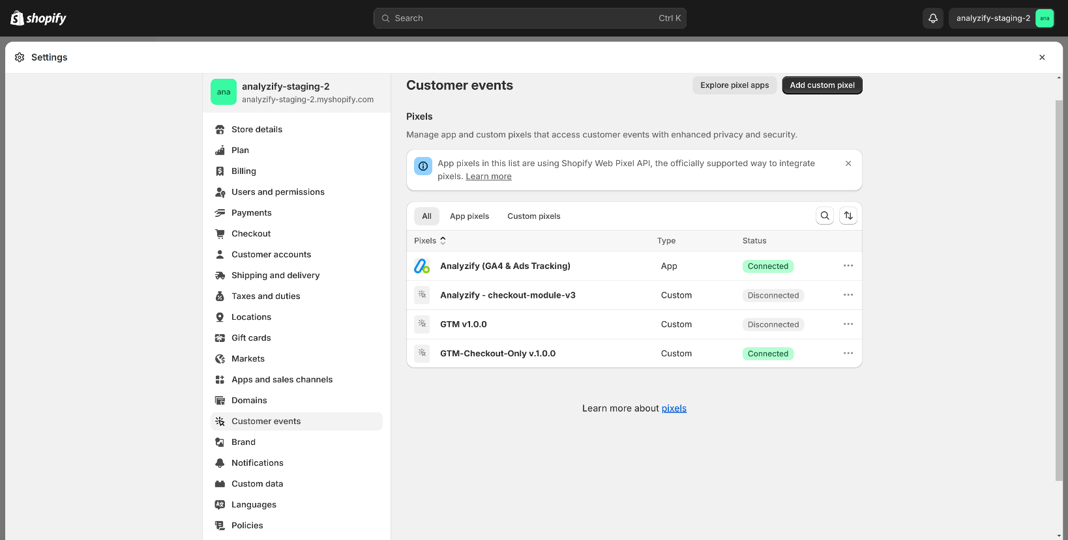Click the Languages sidebar icon
This screenshot has height=540, width=1068.
pyautogui.click(x=220, y=505)
